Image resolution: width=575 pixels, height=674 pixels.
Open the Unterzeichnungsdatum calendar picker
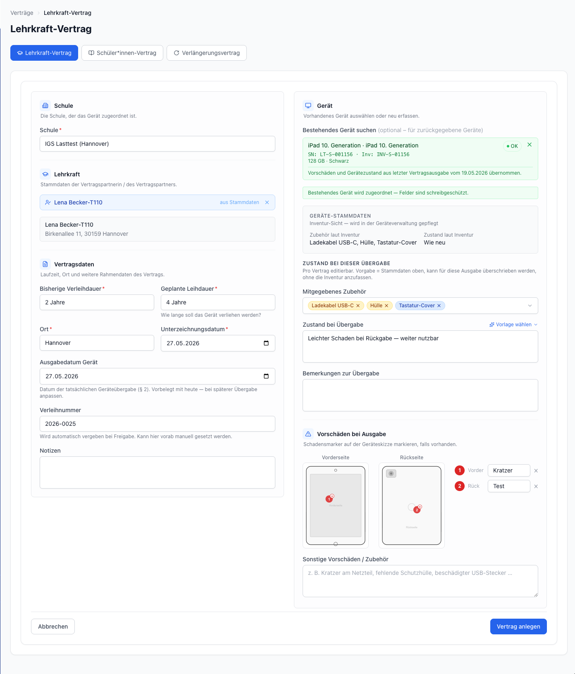click(266, 343)
